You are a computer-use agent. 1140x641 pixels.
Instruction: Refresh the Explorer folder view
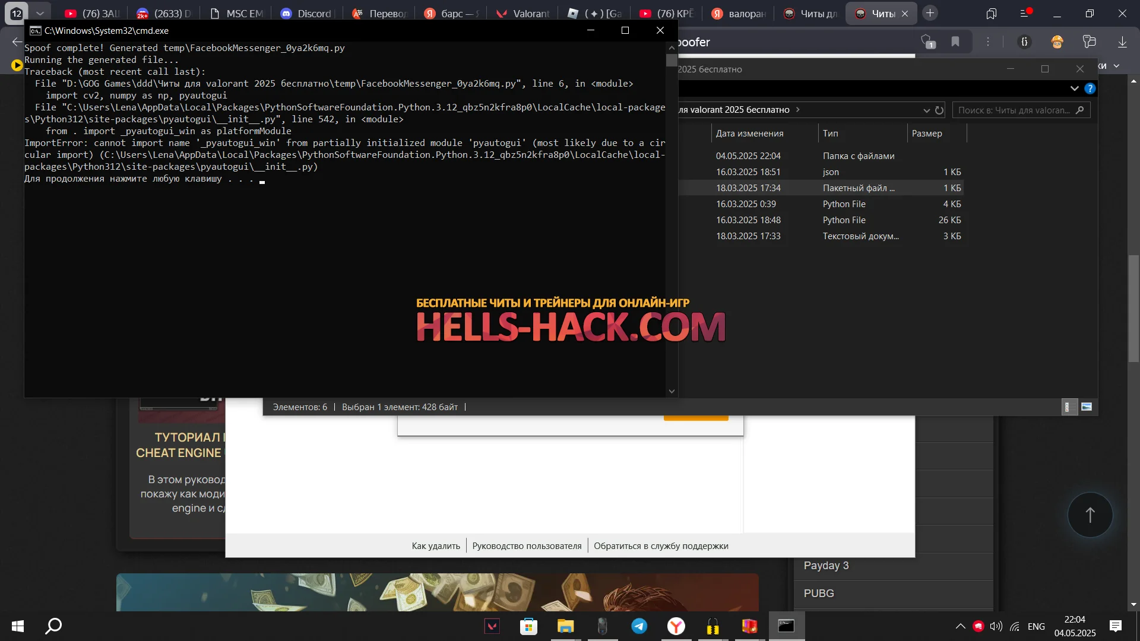tap(939, 110)
